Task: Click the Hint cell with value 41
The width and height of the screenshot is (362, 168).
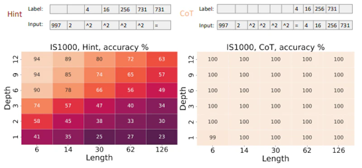Action: pos(37,137)
